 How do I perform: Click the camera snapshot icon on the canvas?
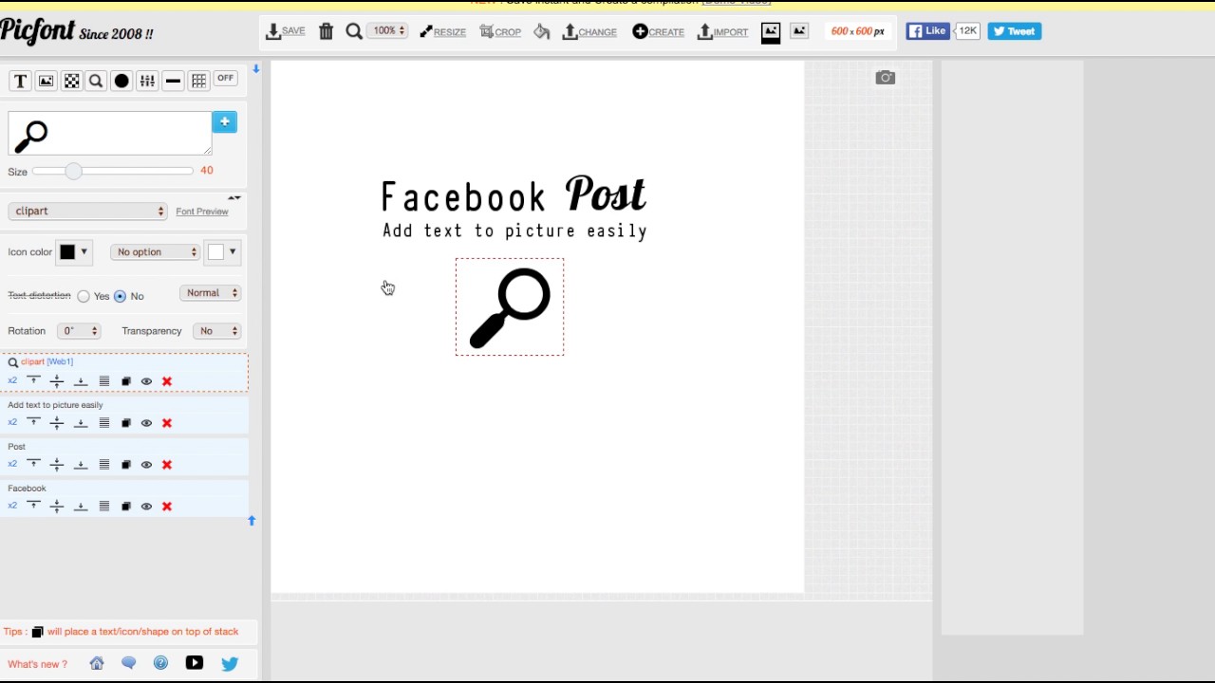tap(885, 77)
